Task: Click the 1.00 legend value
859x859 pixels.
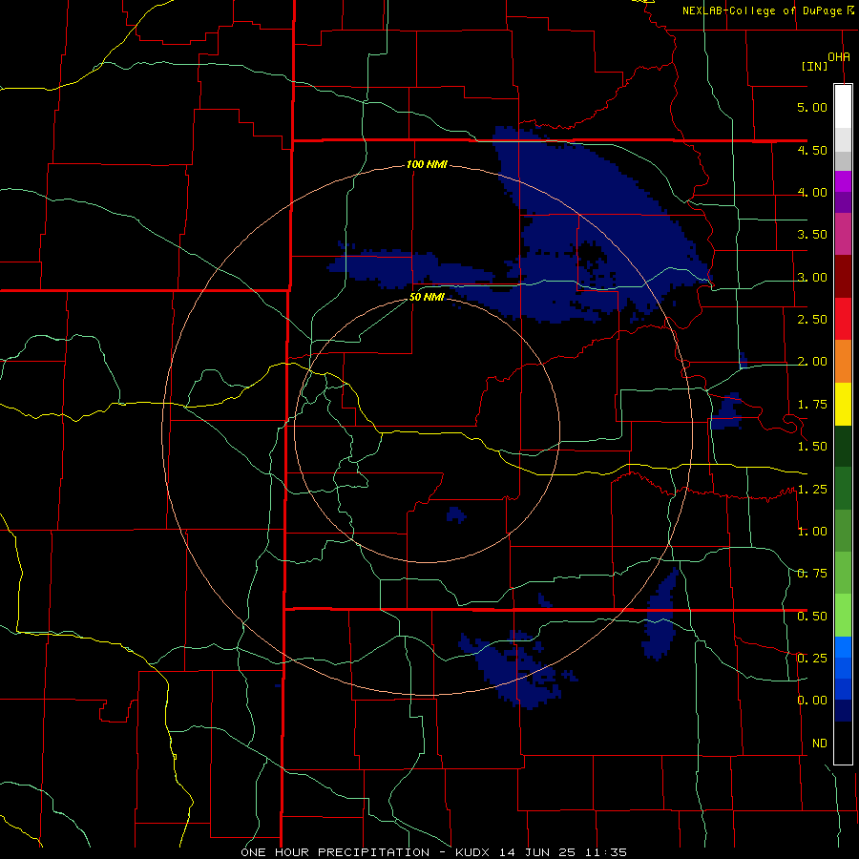Action: click(x=812, y=532)
